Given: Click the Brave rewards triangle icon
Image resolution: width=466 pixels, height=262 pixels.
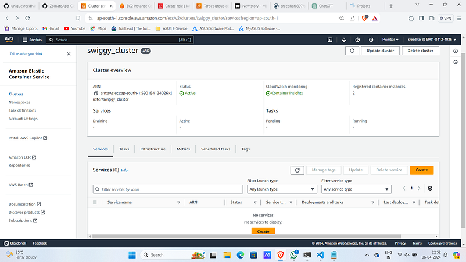Looking at the screenshot, I should (375, 18).
